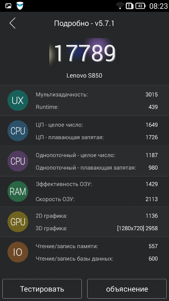The width and height of the screenshot is (169, 301).
Task: Tap the Скорость ОЗУ result row
Action: 97,199
